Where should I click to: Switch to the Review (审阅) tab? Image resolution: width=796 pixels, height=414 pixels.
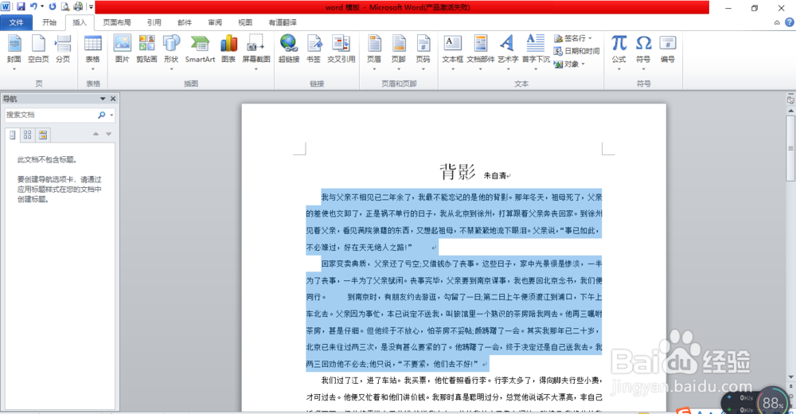pos(215,22)
